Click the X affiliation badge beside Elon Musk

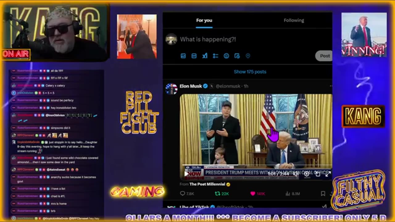pos(211,86)
